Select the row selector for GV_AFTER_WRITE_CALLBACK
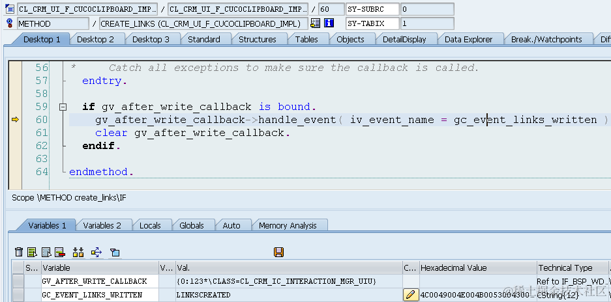The image size is (611, 302). (18, 281)
